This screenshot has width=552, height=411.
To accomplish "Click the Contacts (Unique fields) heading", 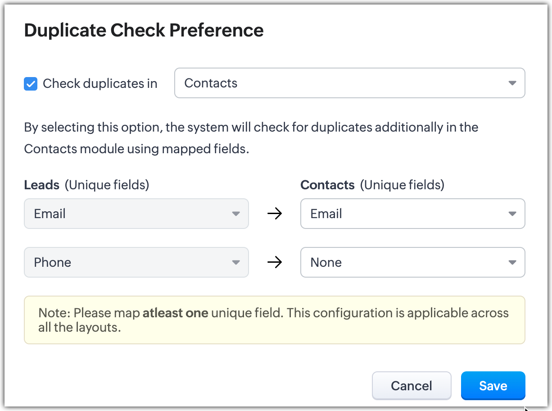I will point(372,185).
